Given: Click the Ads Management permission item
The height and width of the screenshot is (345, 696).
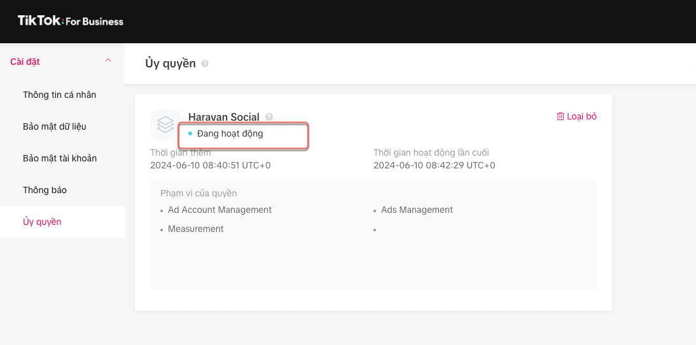Looking at the screenshot, I should point(417,210).
